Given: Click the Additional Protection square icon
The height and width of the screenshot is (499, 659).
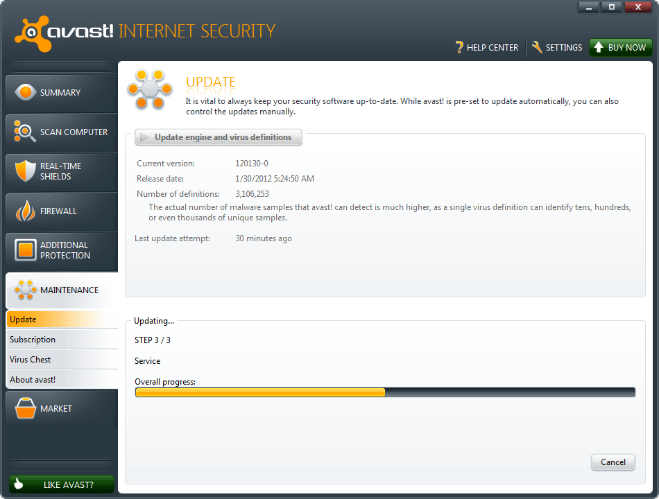Looking at the screenshot, I should click(x=25, y=250).
